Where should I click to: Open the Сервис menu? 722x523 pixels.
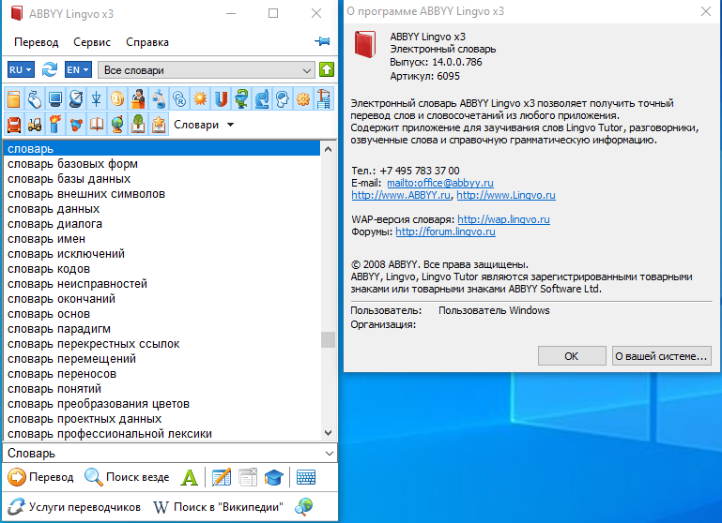coord(92,42)
